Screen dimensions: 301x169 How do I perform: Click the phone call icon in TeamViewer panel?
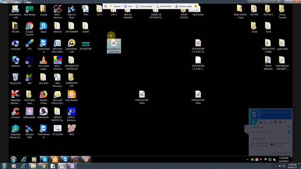tap(265, 122)
